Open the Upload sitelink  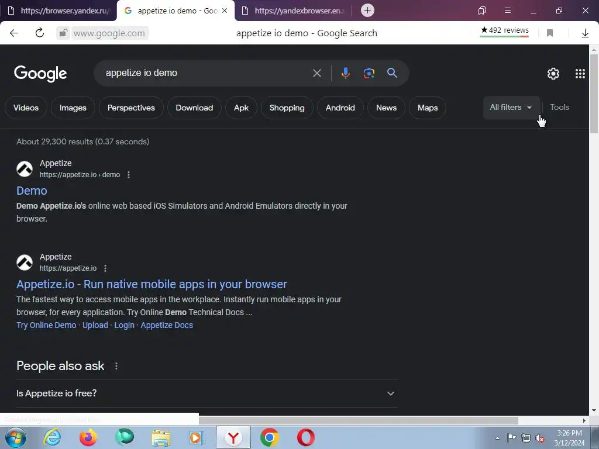(95, 325)
